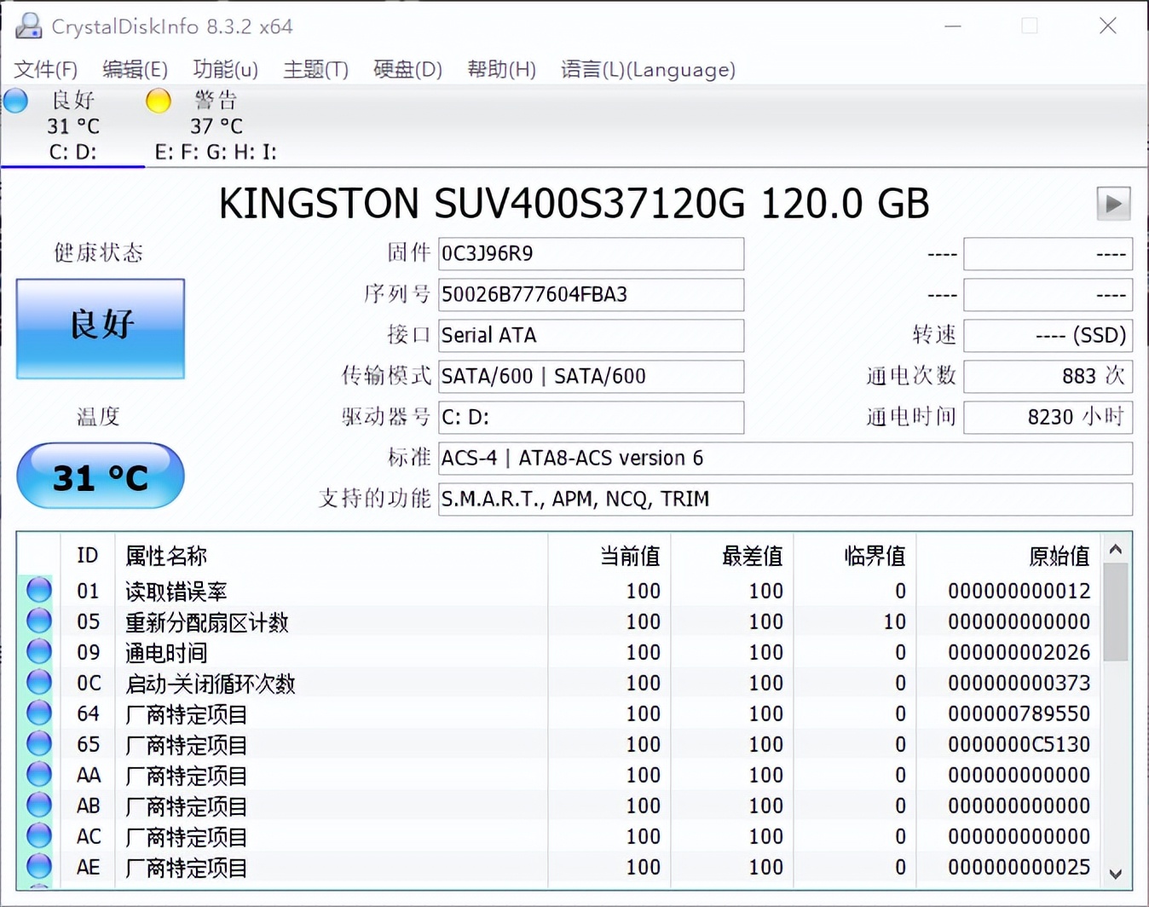Click status orb of attribute 01 read error rate
The width and height of the screenshot is (1149, 907).
[x=38, y=590]
